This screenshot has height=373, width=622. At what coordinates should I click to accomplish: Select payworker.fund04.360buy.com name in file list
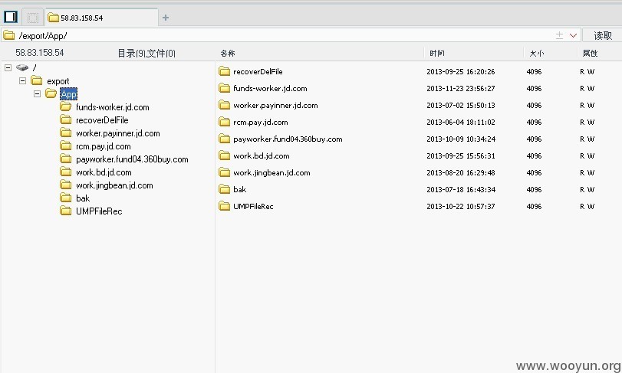coord(288,139)
